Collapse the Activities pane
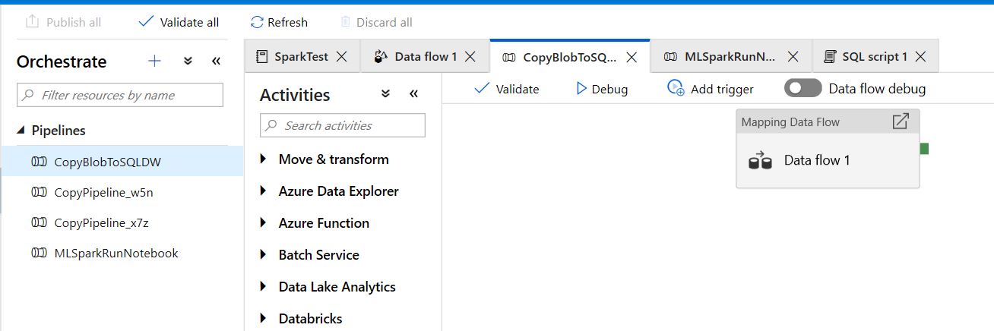The image size is (994, 331). pyautogui.click(x=413, y=94)
